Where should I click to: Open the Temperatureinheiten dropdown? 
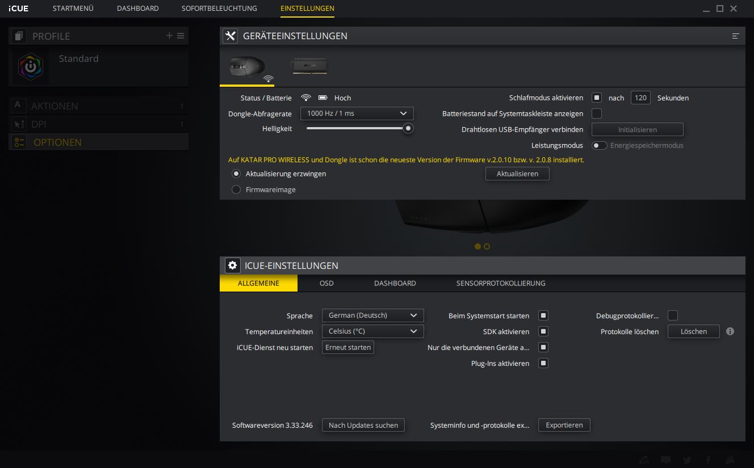(372, 331)
